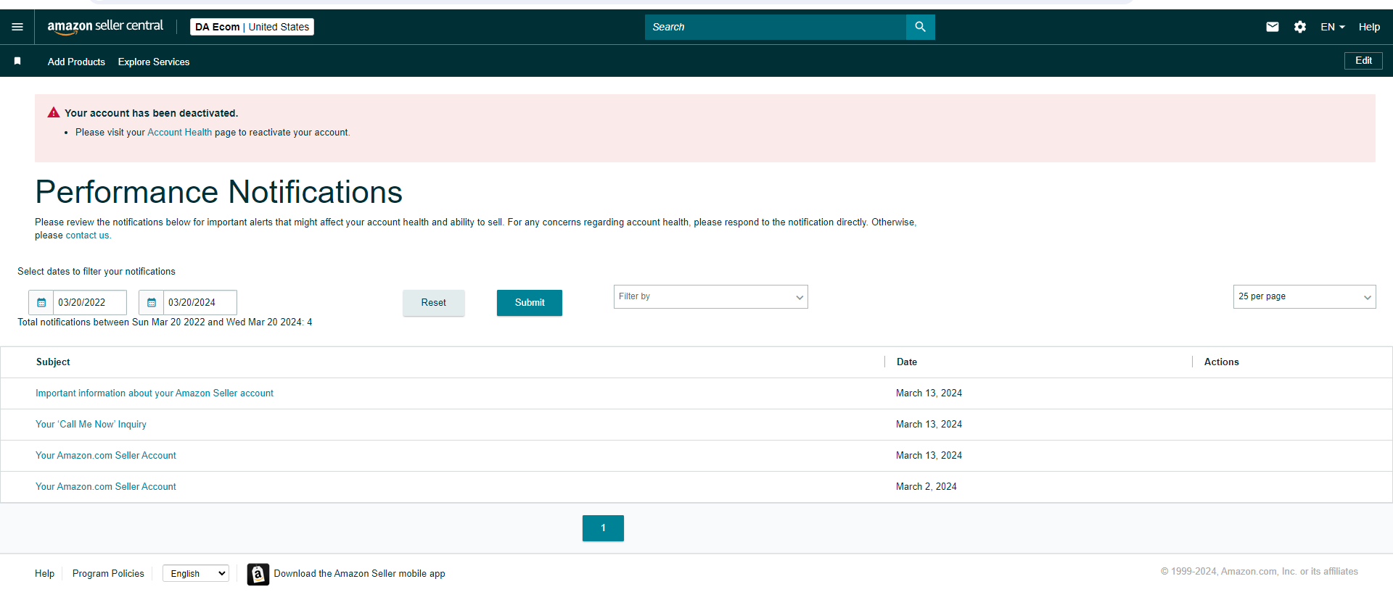Click the 'March 2, 2024' date cell
This screenshot has height=592, width=1393.
[x=926, y=487]
